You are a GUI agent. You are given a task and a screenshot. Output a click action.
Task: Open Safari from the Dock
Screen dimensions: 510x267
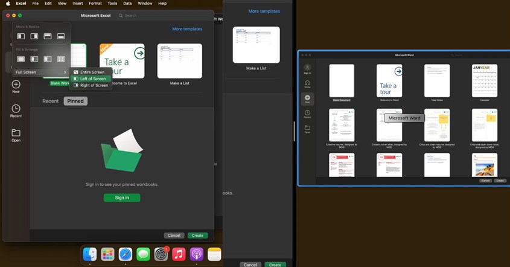(x=126, y=254)
